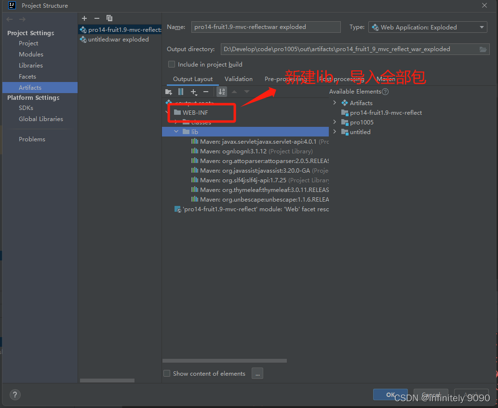Enable Include in project build
498x408 pixels.
point(172,65)
